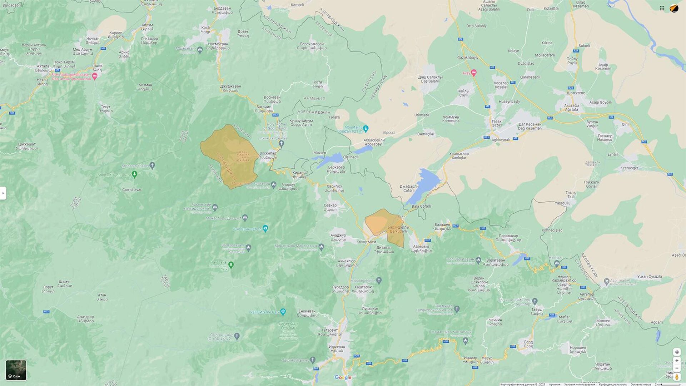Open the Монастырь Дехдзут marker
Viewport: 686px width, 386px height.
point(245,217)
